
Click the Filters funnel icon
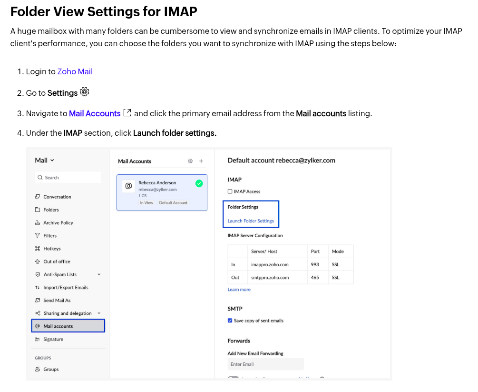38,235
